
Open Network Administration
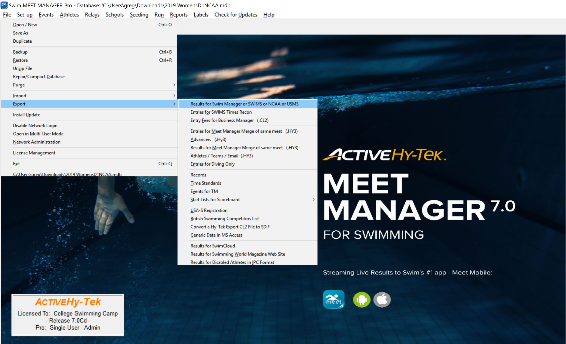click(x=89, y=142)
